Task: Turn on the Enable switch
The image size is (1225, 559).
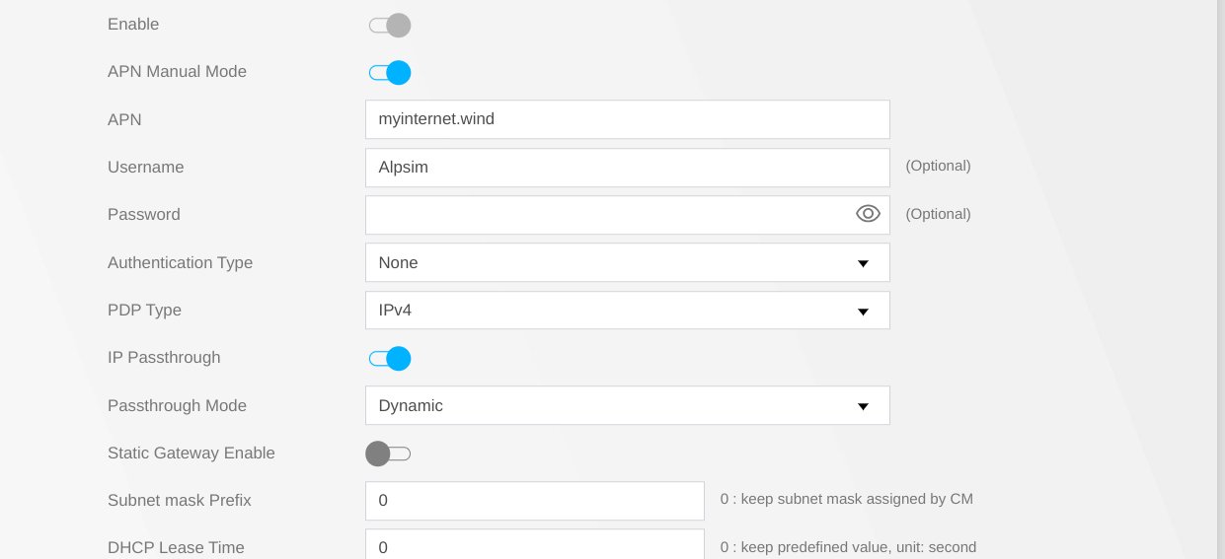Action: 390,25
